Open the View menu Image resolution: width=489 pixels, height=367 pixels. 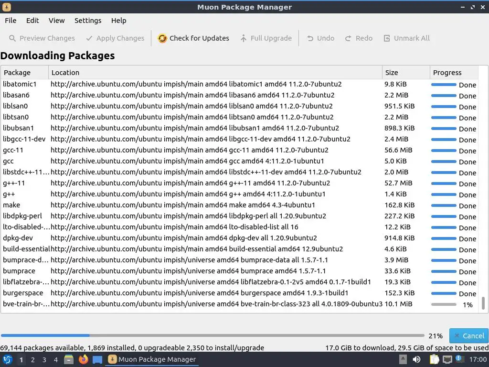pyautogui.click(x=56, y=21)
